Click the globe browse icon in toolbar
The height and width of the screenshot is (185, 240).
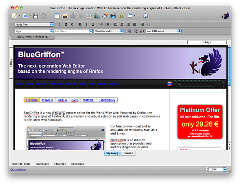tap(145, 16)
